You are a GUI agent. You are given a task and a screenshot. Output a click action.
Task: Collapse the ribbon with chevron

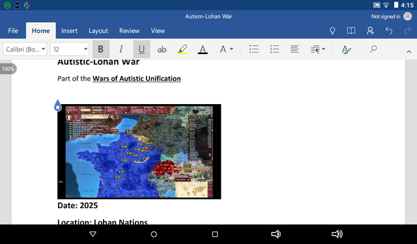tap(409, 52)
